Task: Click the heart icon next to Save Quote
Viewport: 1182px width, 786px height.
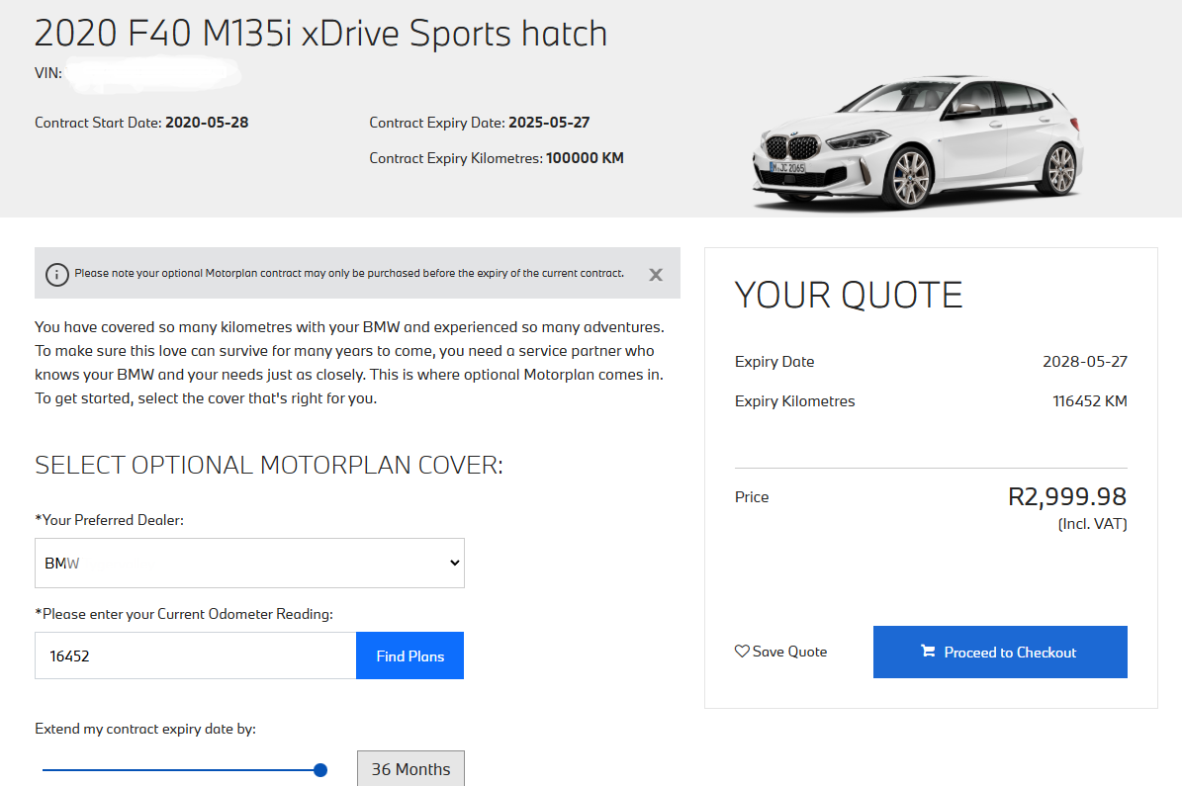Action: (x=742, y=652)
